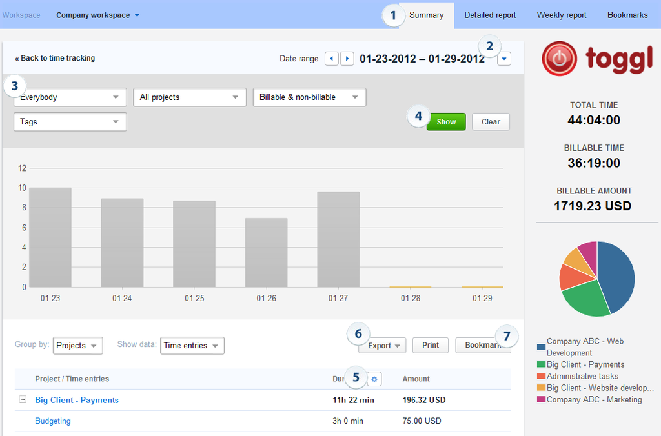The image size is (661, 436).
Task: Click the green Show button
Action: [446, 122]
